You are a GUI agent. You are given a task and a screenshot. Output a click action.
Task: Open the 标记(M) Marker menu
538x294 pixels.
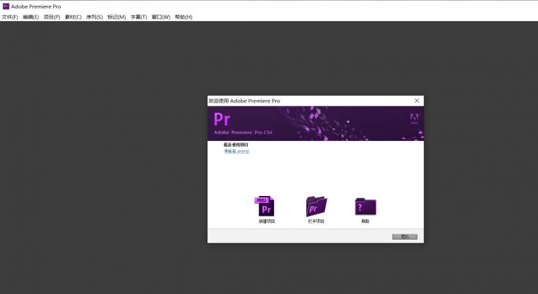tap(117, 17)
